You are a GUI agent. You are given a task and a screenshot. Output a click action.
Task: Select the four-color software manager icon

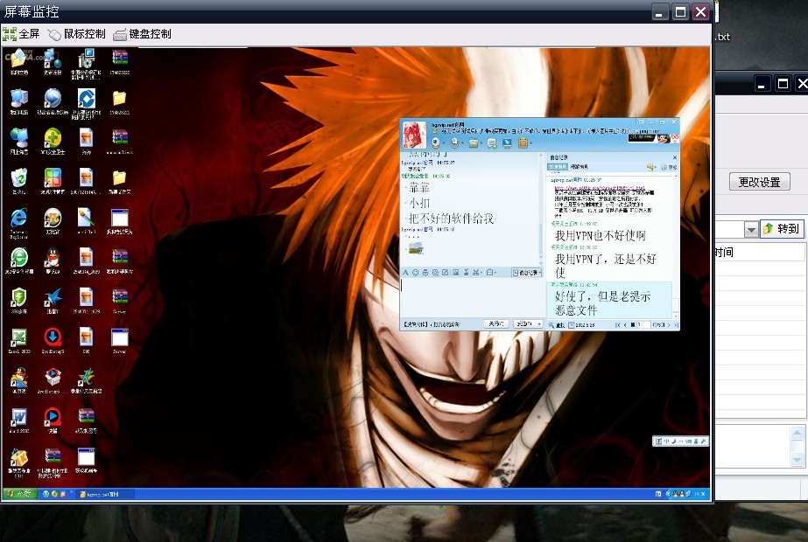pyautogui.click(x=53, y=181)
